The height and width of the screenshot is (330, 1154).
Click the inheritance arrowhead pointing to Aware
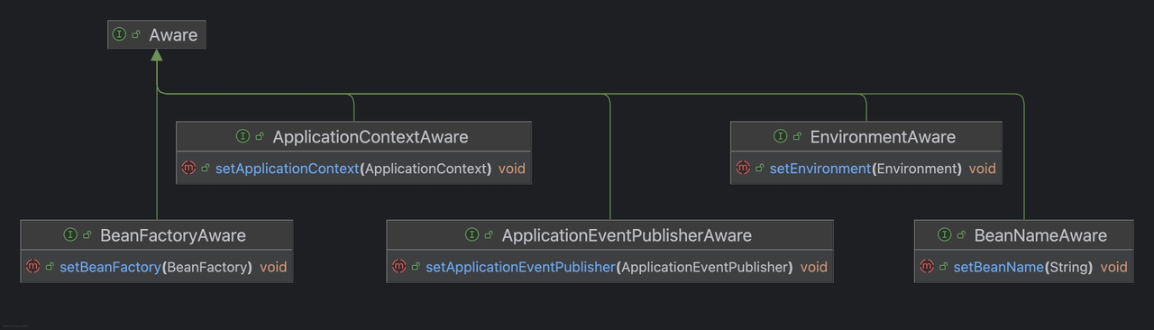pos(157,55)
